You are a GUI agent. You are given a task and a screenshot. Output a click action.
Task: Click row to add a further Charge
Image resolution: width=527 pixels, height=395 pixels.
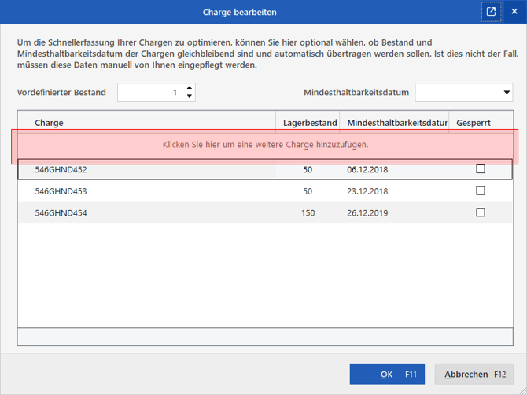tap(265, 145)
